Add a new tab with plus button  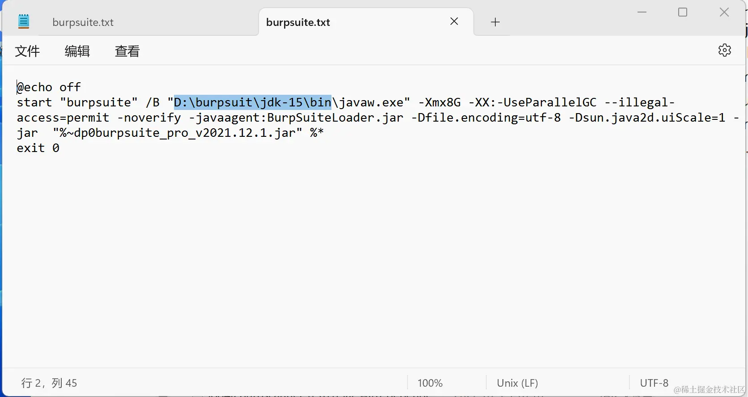pyautogui.click(x=495, y=22)
